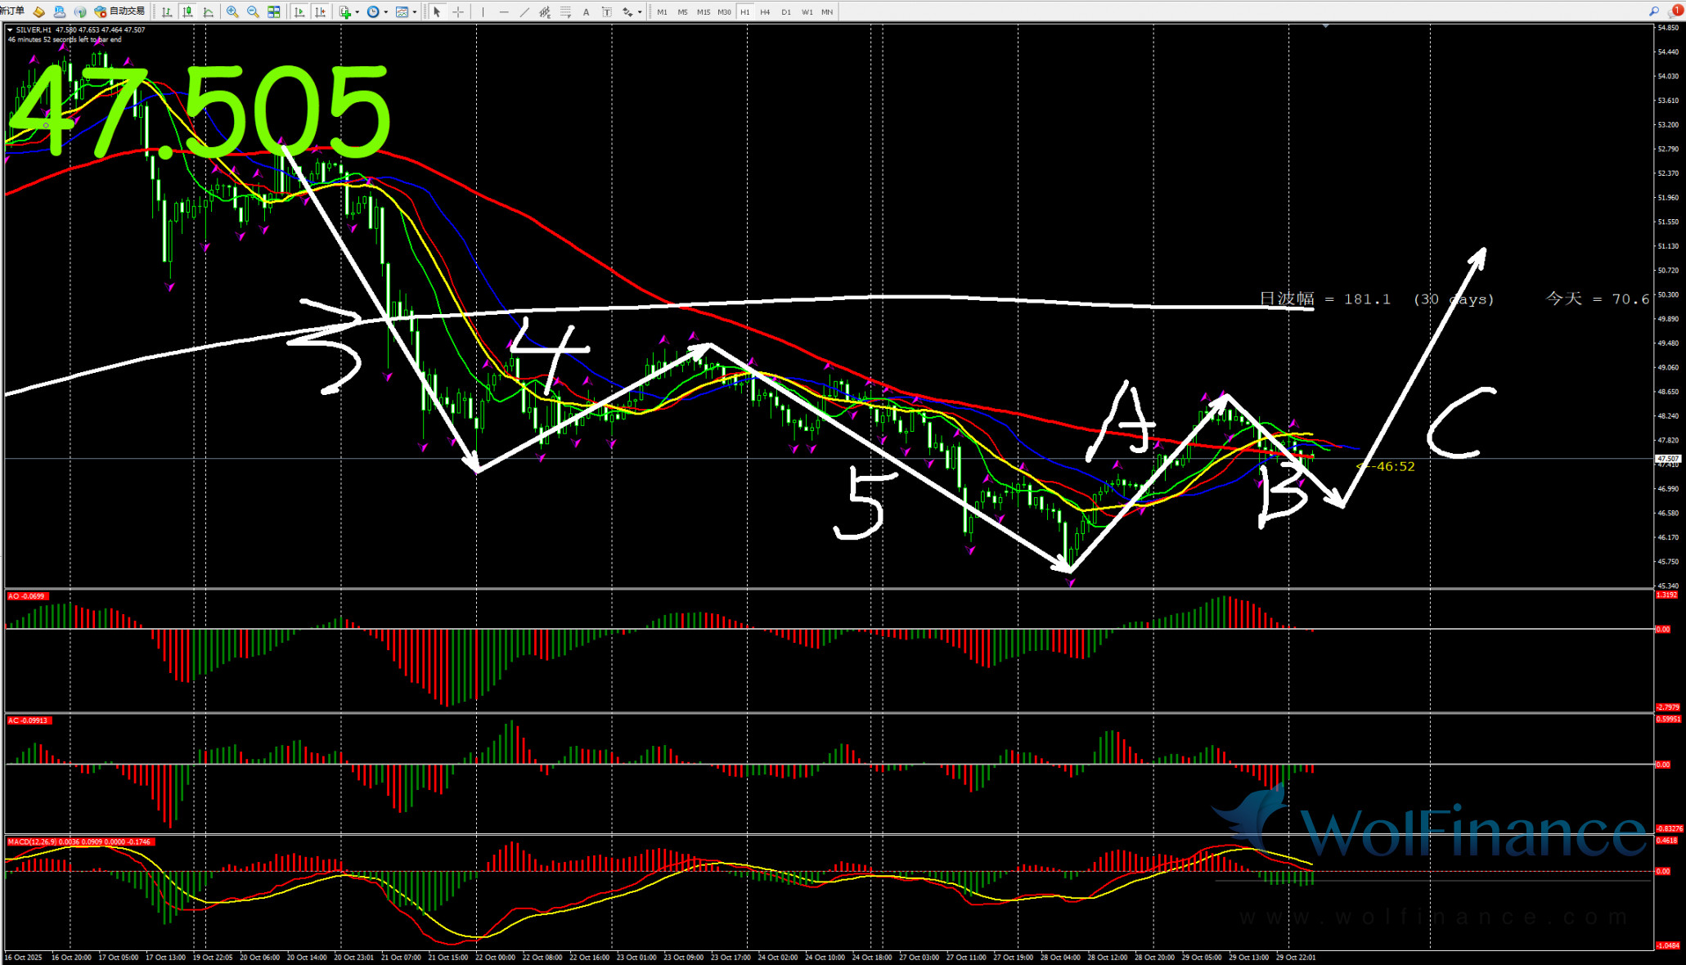Screen dimensions: 1686x965
Task: Click the Zoom Out magnifier icon
Action: [253, 11]
